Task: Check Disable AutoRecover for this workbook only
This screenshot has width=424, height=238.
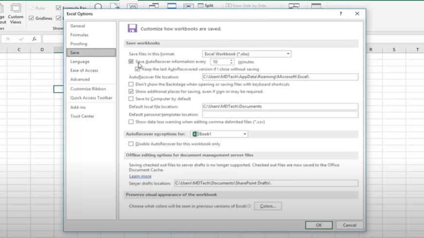Action: click(x=131, y=144)
